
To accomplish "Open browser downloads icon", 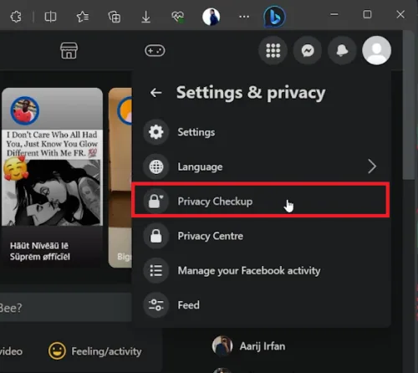I will [x=145, y=17].
